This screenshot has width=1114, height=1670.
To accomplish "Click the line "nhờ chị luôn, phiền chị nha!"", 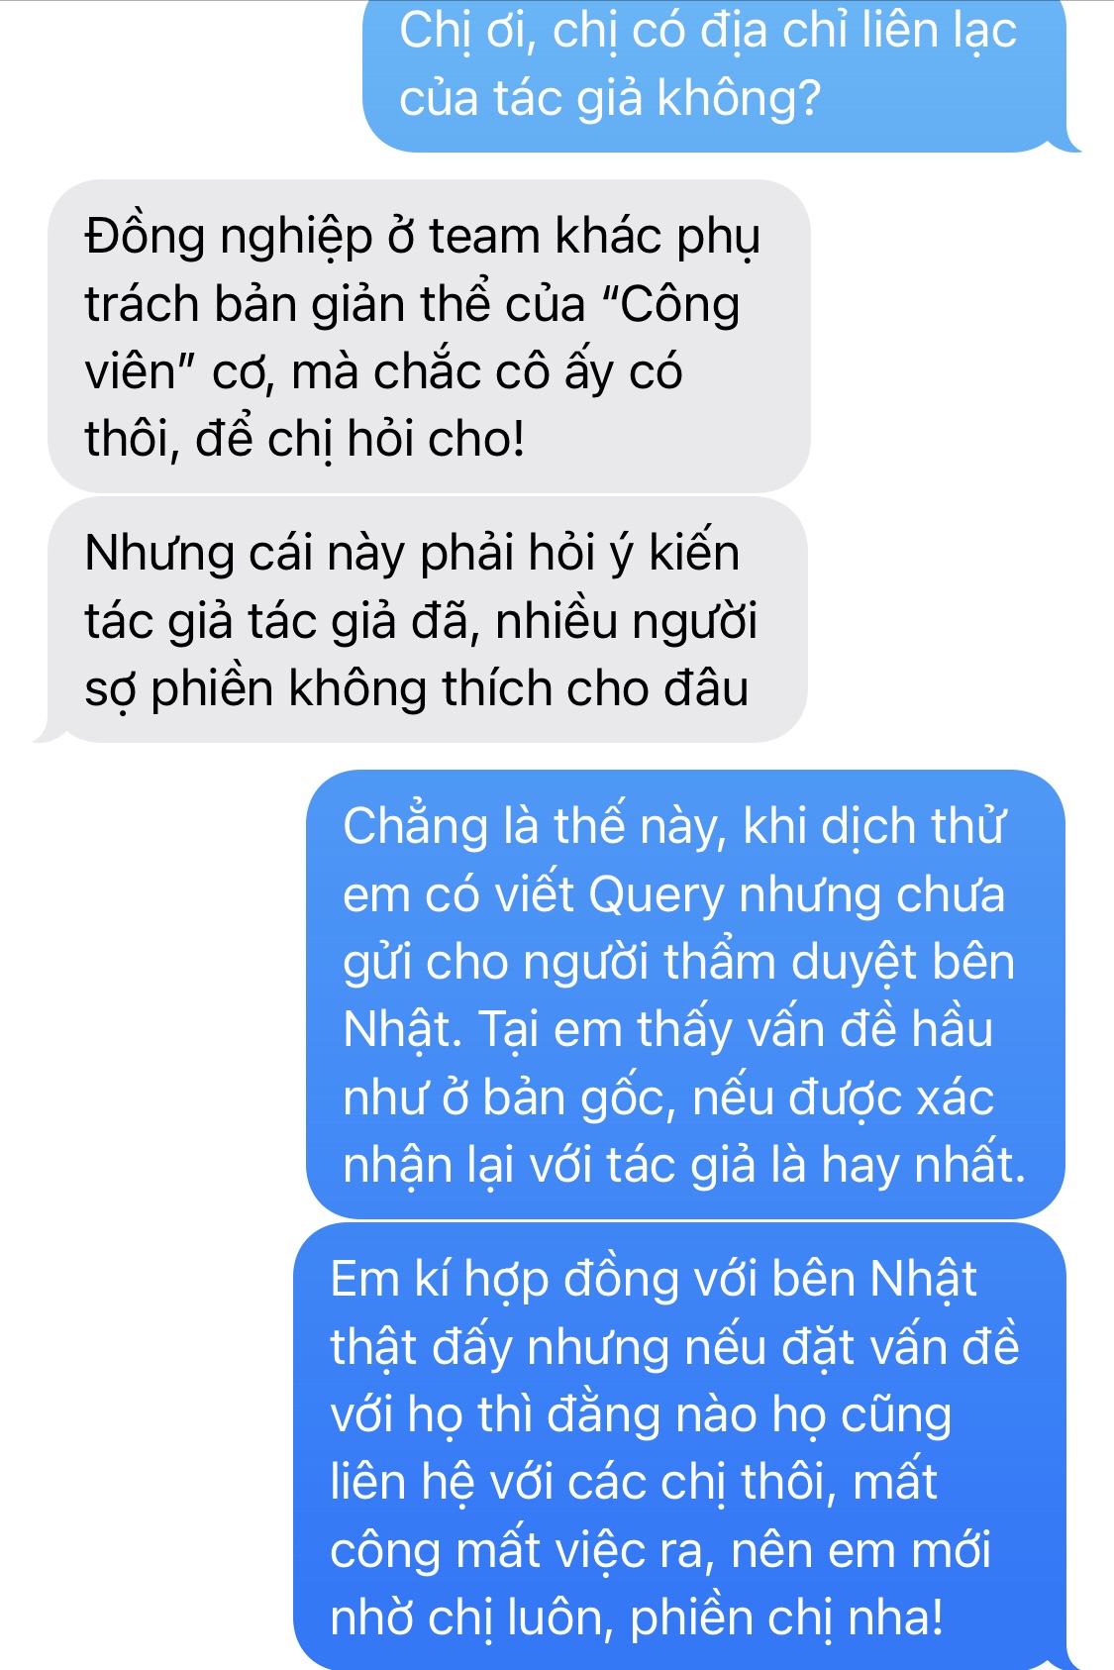I will click(637, 1618).
